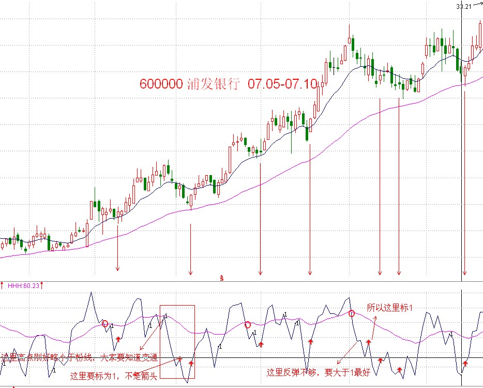Click the red S marker on the time axis
Image resolution: width=483 pixels, height=388 pixels.
[222, 278]
